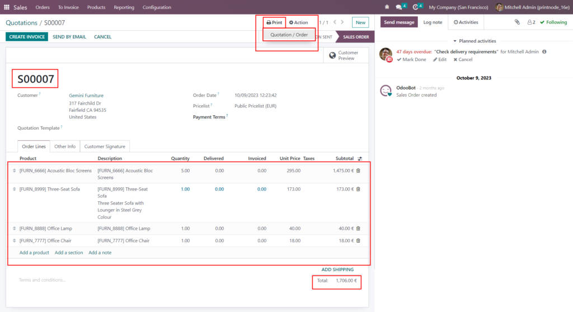Click the Pricelist value Public Pricelist (EUR)
The image size is (573, 312).
click(255, 106)
